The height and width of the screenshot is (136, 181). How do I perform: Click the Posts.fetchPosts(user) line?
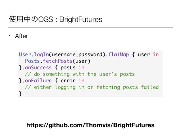pos(58,61)
